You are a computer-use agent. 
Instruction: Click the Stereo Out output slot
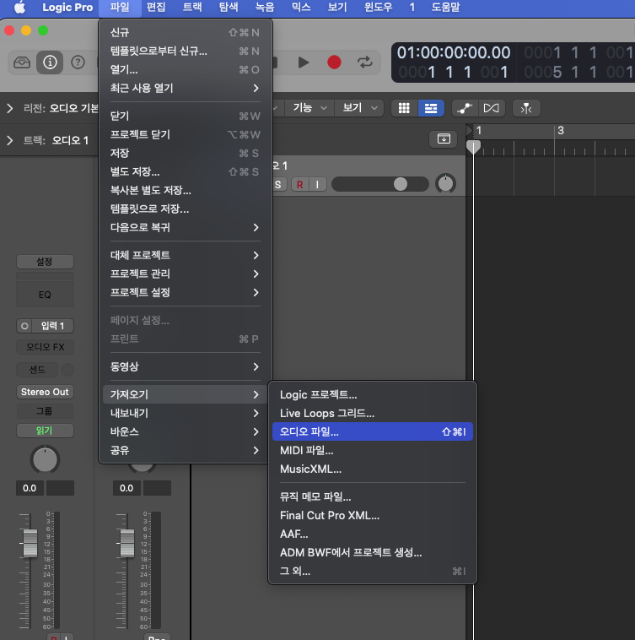click(x=45, y=392)
